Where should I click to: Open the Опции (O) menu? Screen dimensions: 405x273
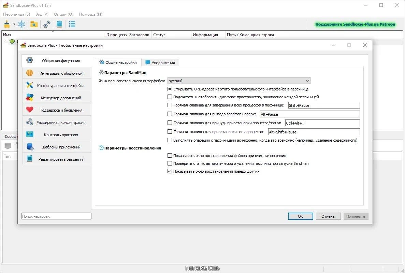click(63, 14)
